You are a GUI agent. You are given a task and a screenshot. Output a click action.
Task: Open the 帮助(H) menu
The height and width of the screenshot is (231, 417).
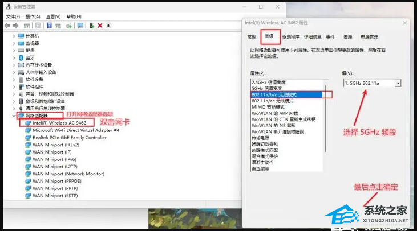coord(74,16)
